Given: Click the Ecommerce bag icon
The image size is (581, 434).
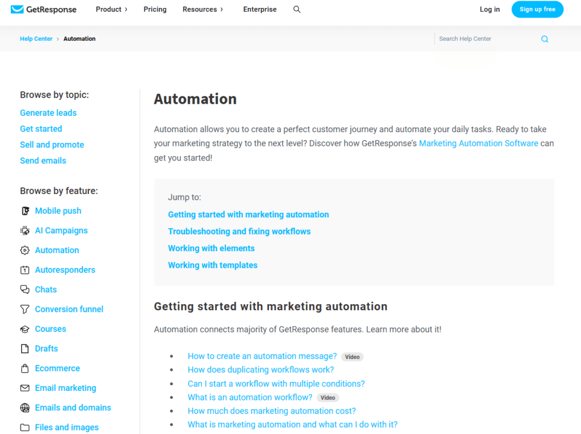Looking at the screenshot, I should click(x=25, y=368).
